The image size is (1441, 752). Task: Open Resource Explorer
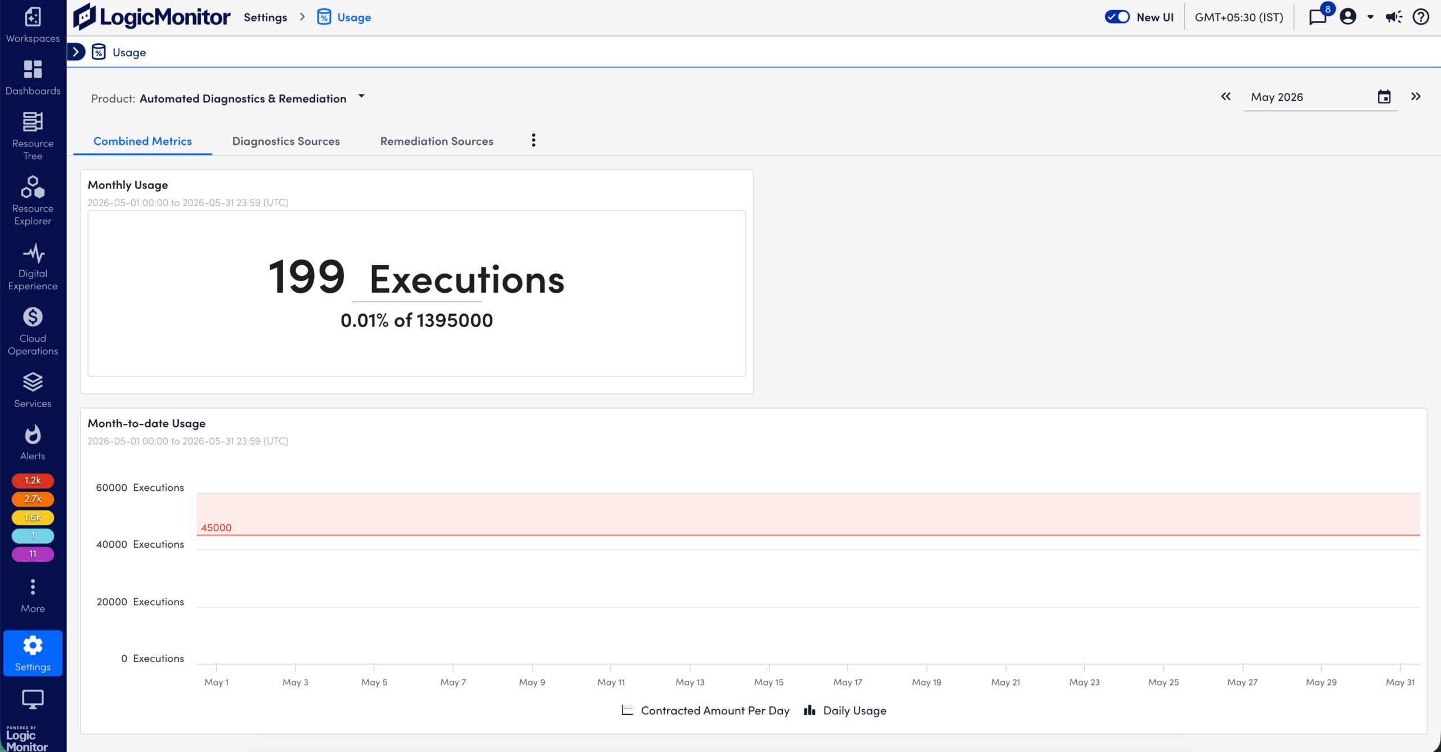tap(33, 201)
